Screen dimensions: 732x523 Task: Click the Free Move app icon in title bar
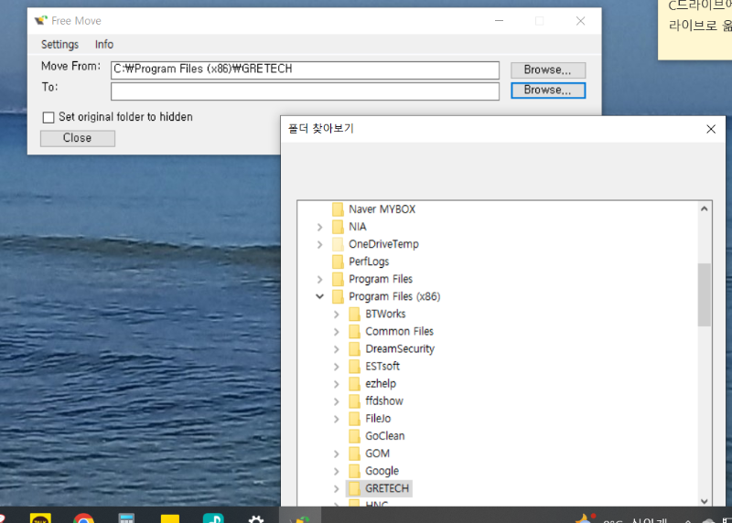[x=41, y=20]
